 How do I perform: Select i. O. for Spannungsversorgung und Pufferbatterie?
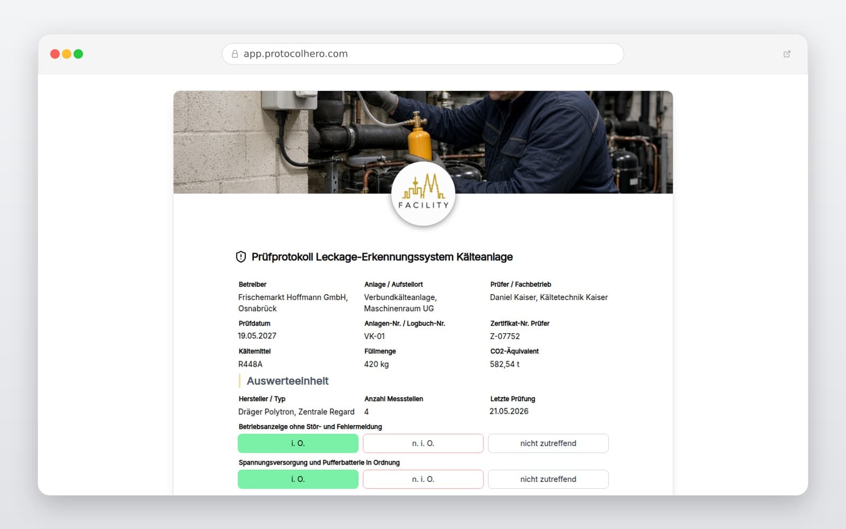coord(298,479)
